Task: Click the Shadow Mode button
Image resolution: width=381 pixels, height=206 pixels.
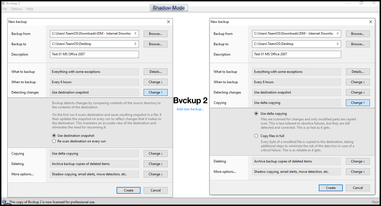Action: coord(169,8)
